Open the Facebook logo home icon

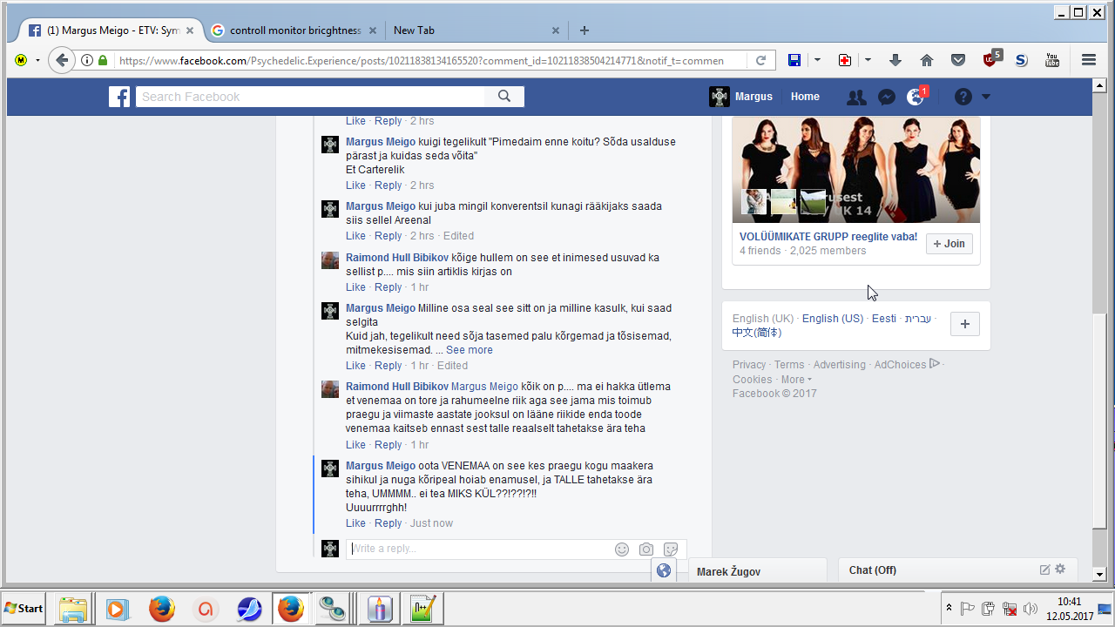(119, 97)
